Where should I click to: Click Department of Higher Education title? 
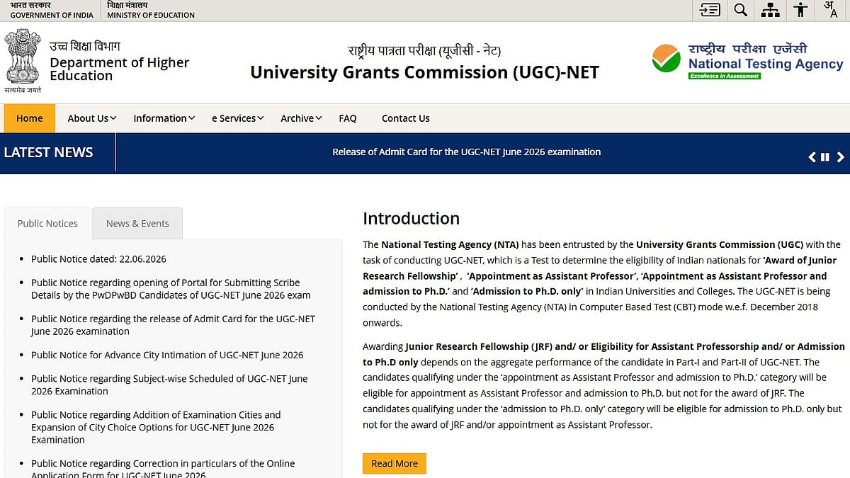point(119,69)
